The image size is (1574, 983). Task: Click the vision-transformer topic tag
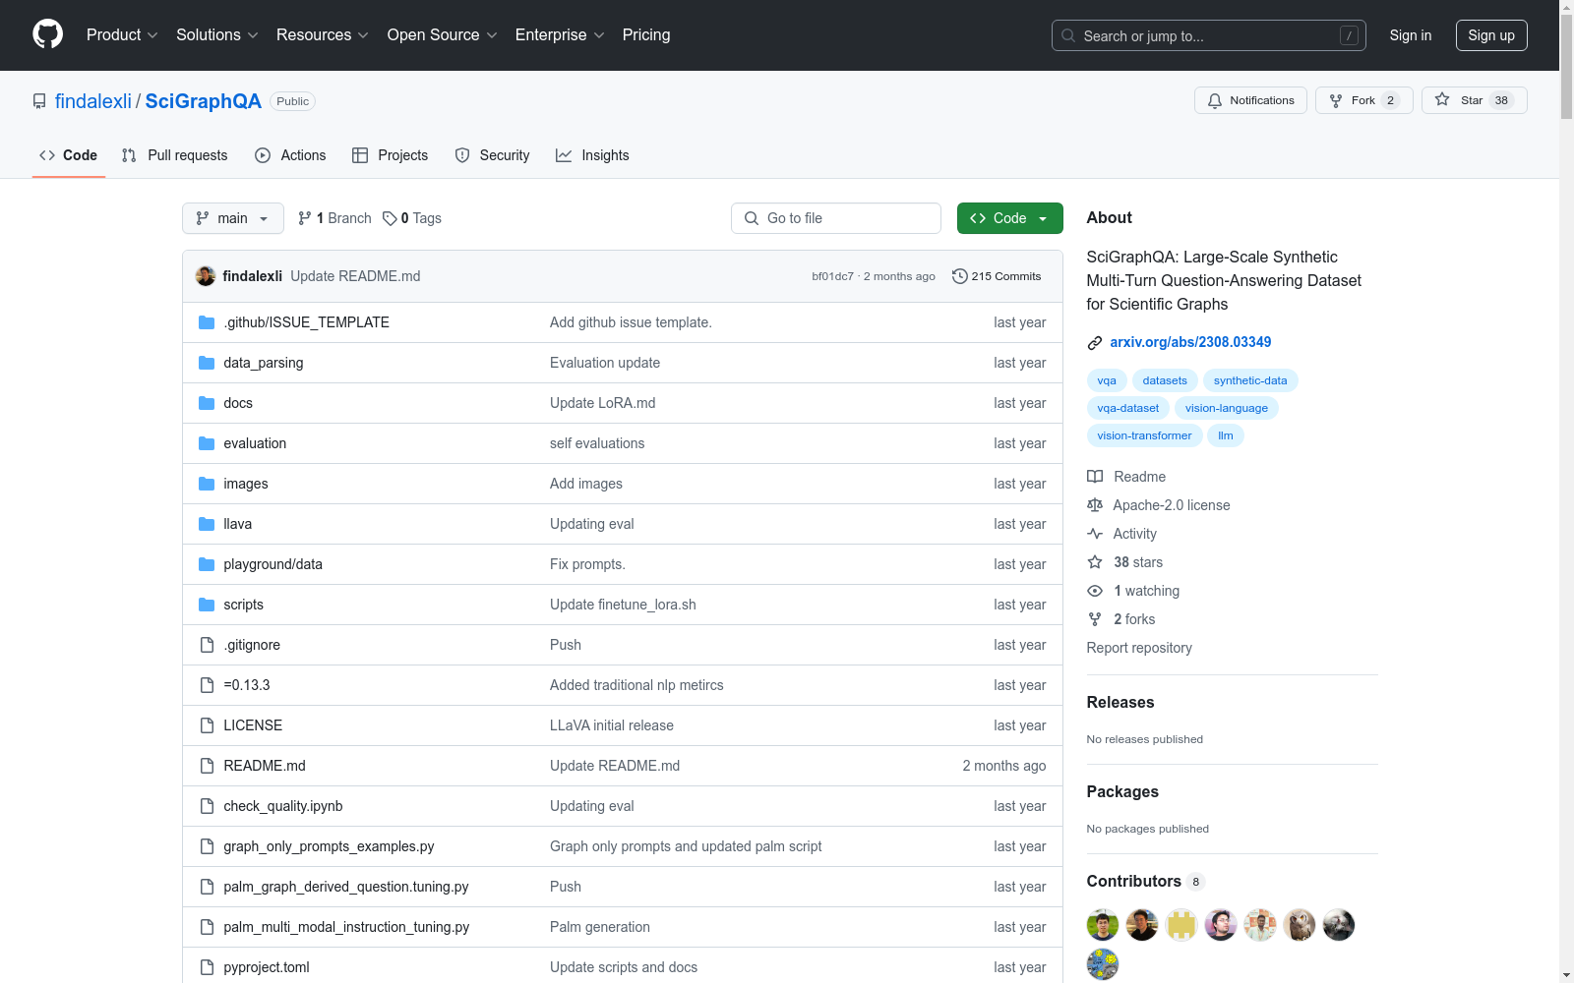[1144, 435]
